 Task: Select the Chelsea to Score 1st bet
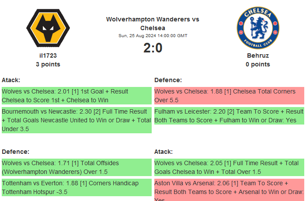tap(76, 96)
